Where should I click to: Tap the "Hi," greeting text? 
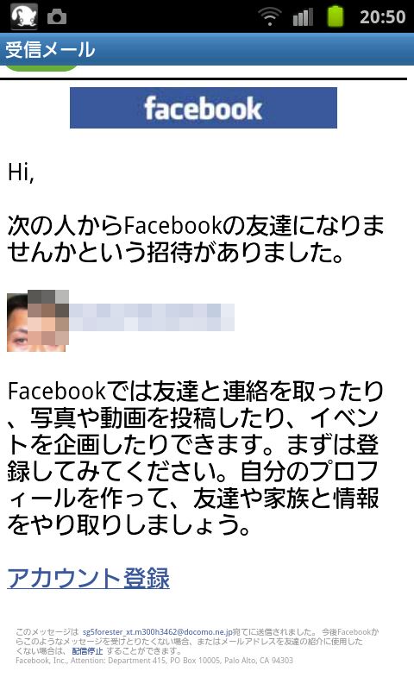coord(21,172)
